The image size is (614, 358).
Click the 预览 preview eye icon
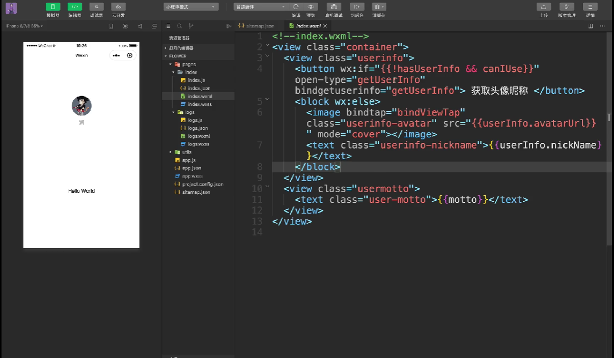point(311,7)
